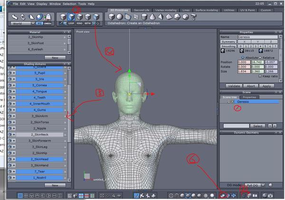Click the red-circled display option icon
The width and height of the screenshot is (285, 200).
click(x=223, y=196)
